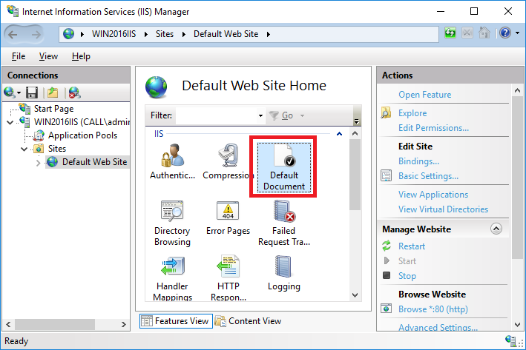Click the Explore folder icon in Actions
526x350 pixels.
(386, 113)
